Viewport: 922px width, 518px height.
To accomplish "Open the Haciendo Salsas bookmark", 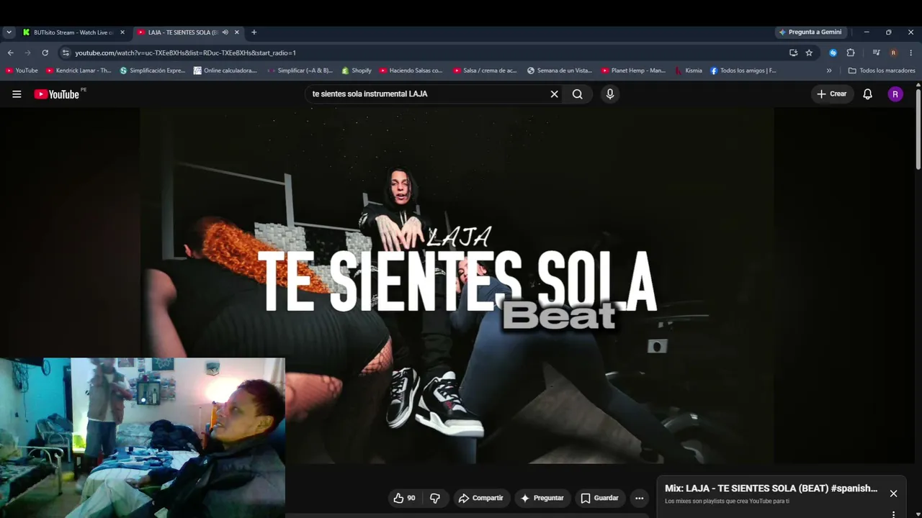I will pyautogui.click(x=411, y=71).
